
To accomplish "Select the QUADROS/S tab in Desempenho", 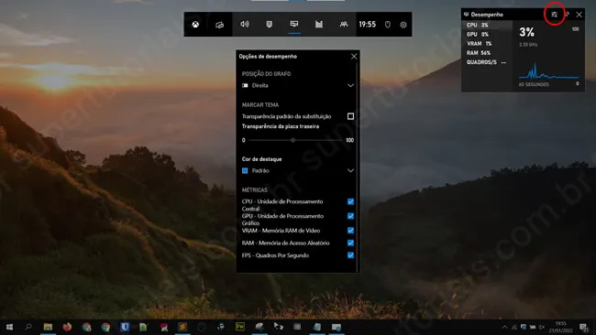I will coord(487,62).
